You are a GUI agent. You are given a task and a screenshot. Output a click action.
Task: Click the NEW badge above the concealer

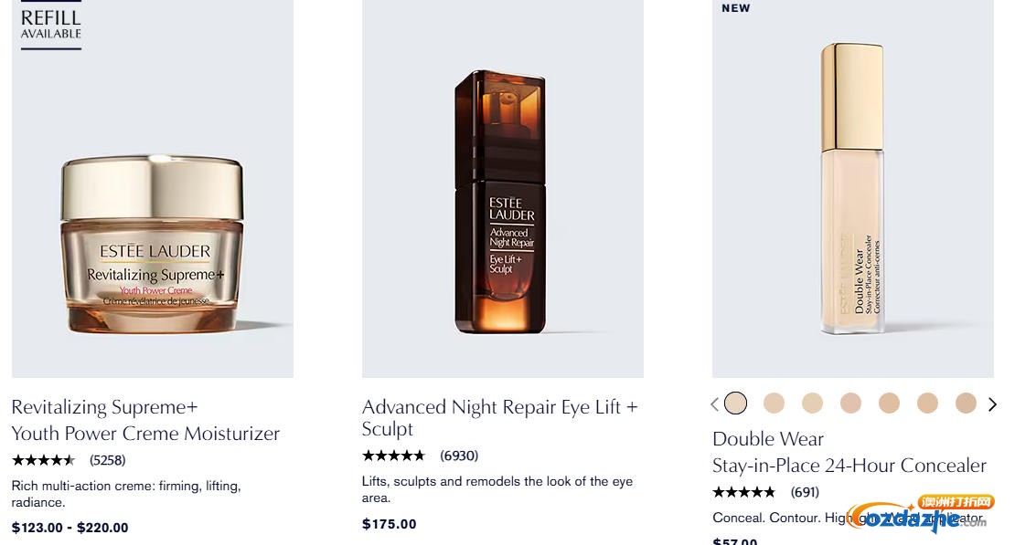[736, 8]
